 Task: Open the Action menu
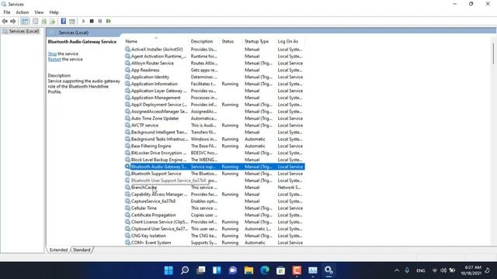coord(23,12)
